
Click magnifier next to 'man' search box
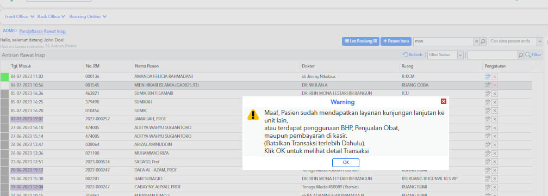click(483, 41)
